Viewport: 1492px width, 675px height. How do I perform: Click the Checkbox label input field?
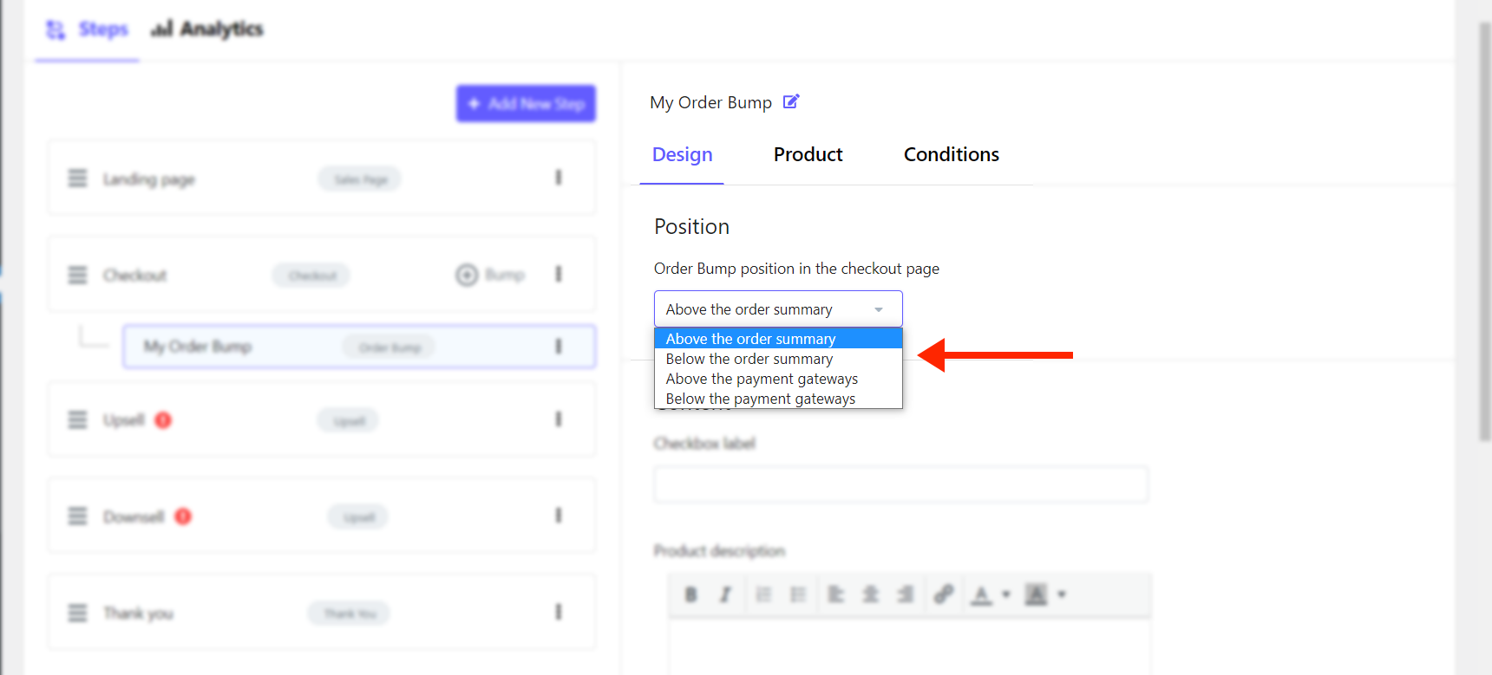[900, 484]
